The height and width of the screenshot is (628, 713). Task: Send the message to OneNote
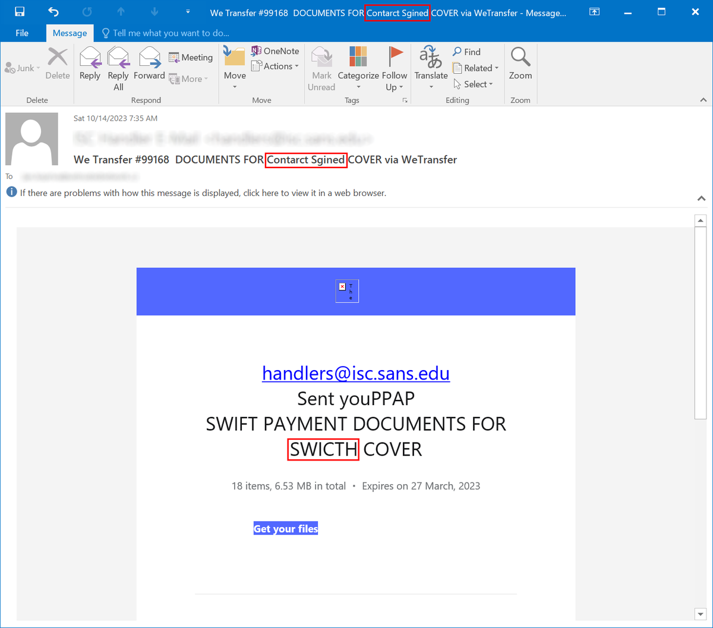[275, 51]
